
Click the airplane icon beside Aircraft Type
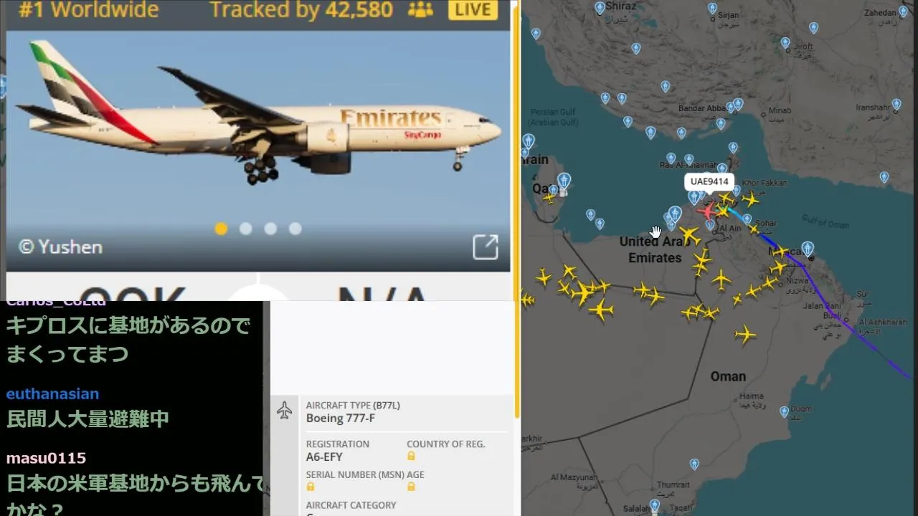pos(284,410)
